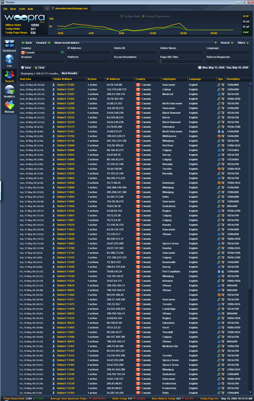254x401 pixels.
Task: Click the user icon for Visitor# 11324
Action: (x=54, y=355)
